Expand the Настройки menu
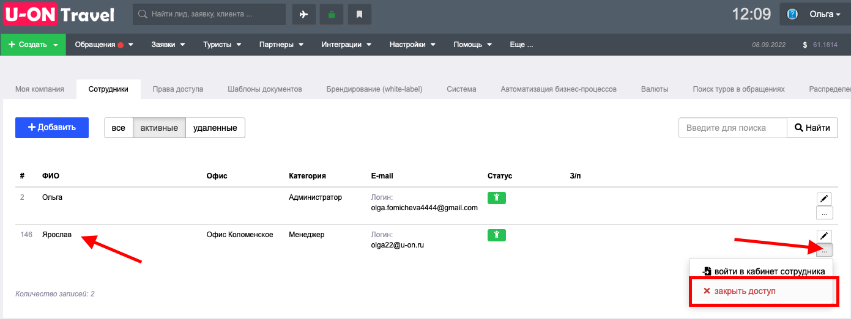The image size is (851, 319). (412, 45)
